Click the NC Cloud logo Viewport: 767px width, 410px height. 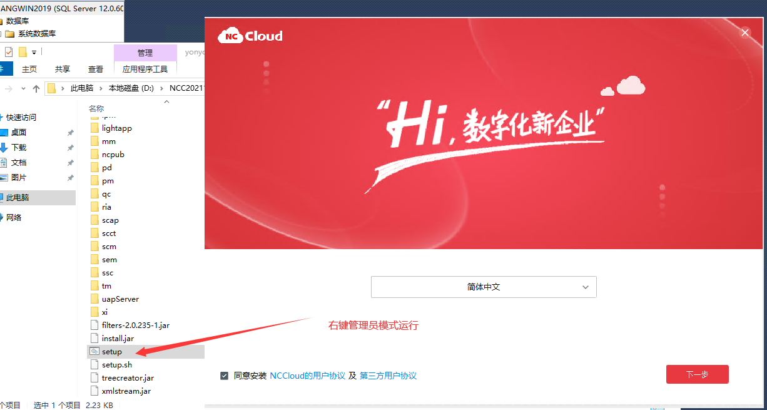click(250, 36)
